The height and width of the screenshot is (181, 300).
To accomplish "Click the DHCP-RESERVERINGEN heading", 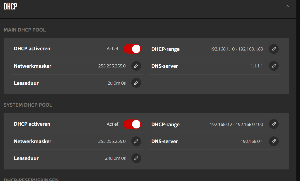I will pyautogui.click(x=31, y=179).
